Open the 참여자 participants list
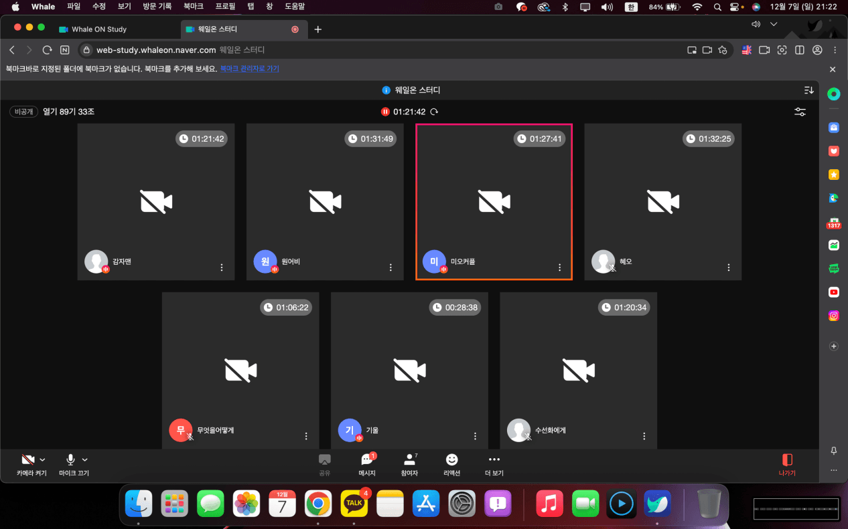The width and height of the screenshot is (848, 529). [x=409, y=460]
